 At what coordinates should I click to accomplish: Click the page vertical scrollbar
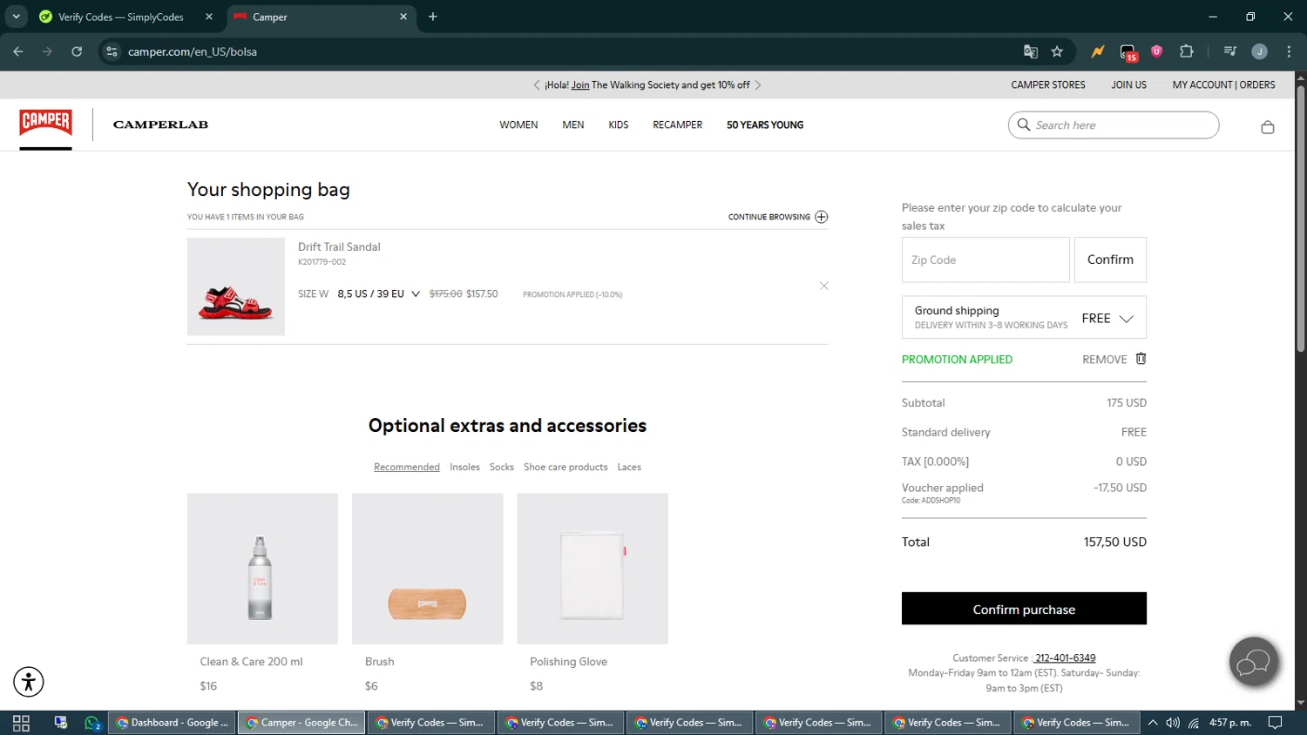coord(1300,218)
